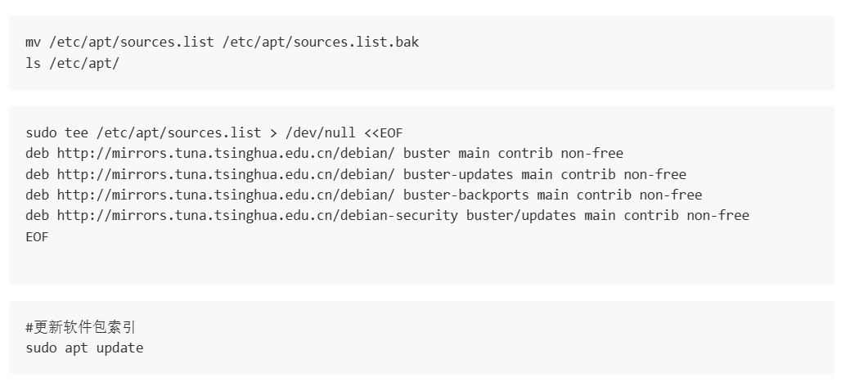
Task: Click the debian-security buster/updates line
Action: coord(387,216)
